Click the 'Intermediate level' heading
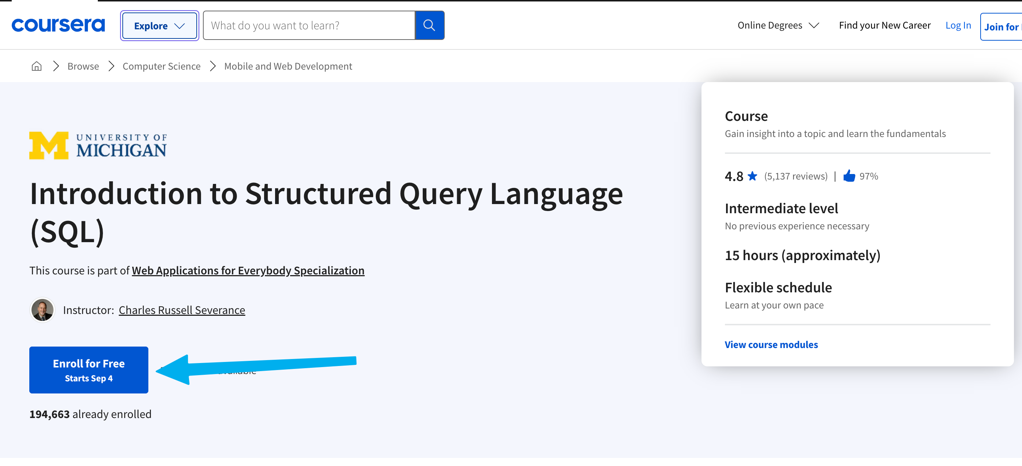The height and width of the screenshot is (466, 1022). pyautogui.click(x=781, y=208)
